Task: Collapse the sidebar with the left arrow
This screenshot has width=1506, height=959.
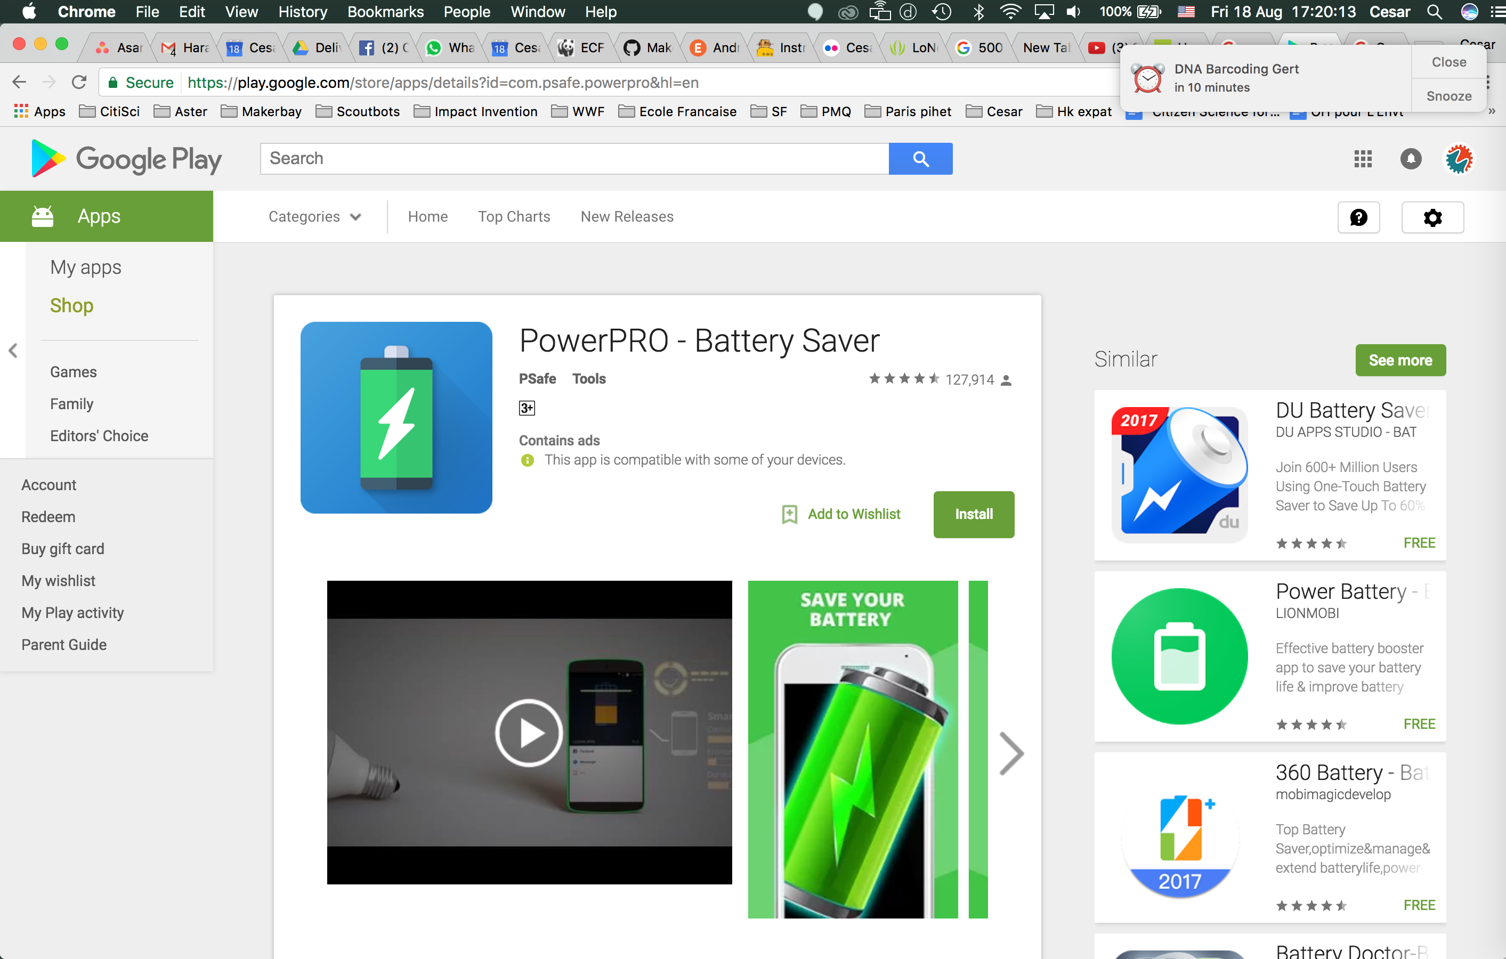Action: point(13,351)
